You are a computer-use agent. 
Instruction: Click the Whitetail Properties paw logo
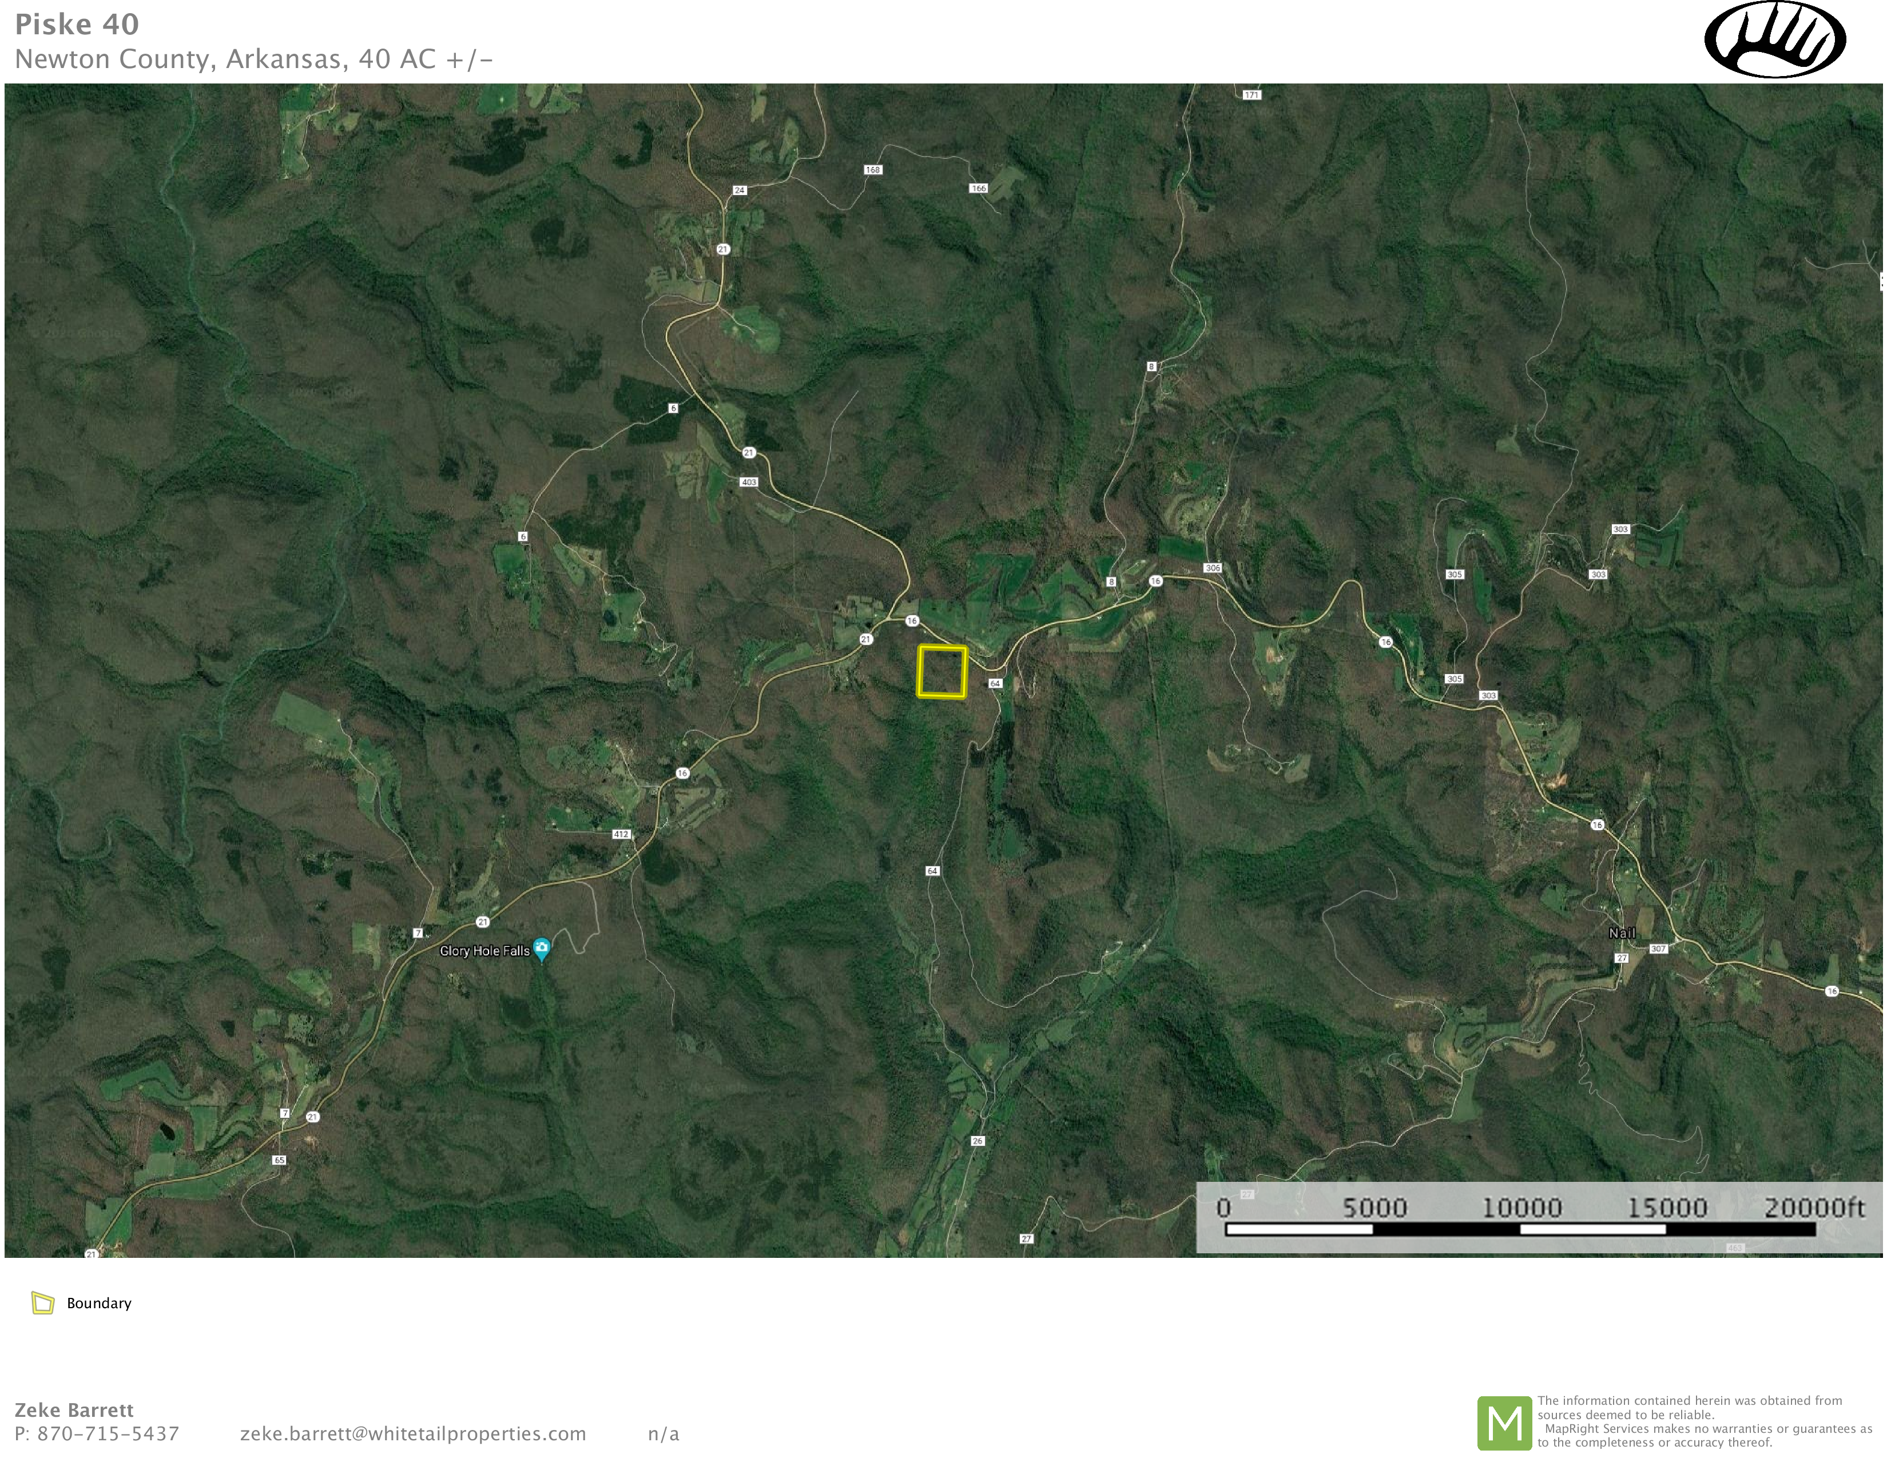click(1775, 39)
